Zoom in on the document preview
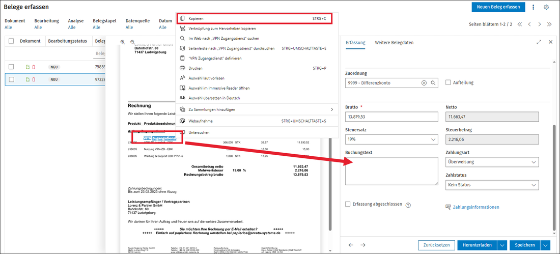Viewport: 560px width, 254px height. click(123, 42)
